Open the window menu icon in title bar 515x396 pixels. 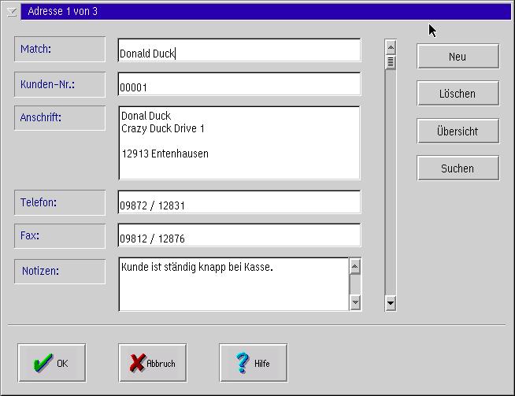12,12
